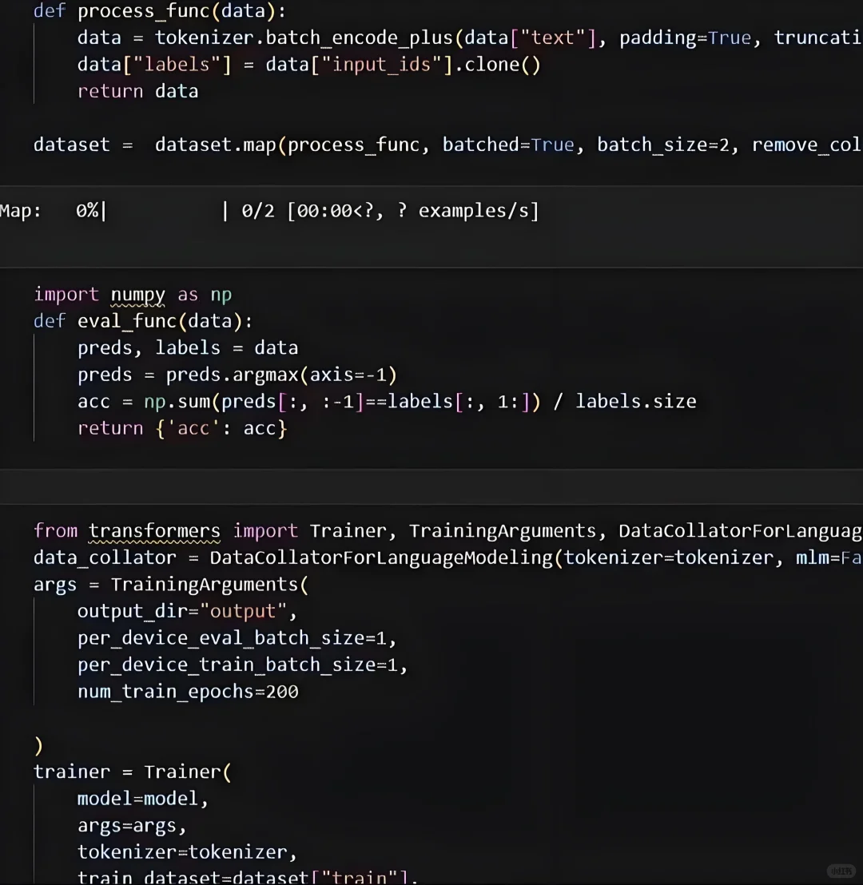863x885 pixels.
Task: Click the 'acc = np.sum(...)' line
Action: tap(387, 401)
